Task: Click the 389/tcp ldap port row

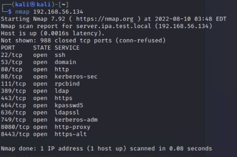Action: (35, 91)
